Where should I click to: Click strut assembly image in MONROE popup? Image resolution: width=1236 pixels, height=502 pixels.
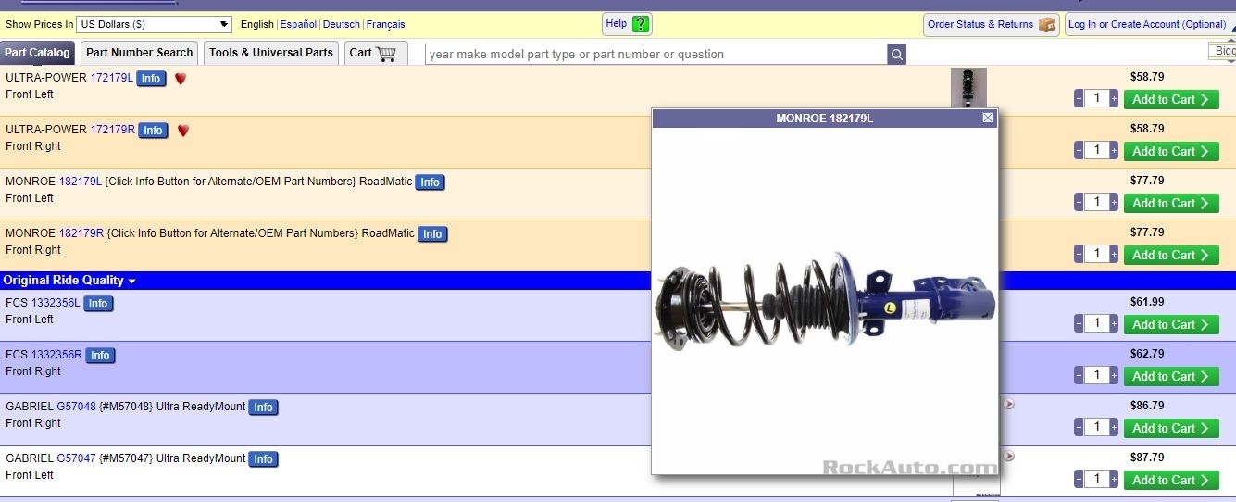[825, 302]
